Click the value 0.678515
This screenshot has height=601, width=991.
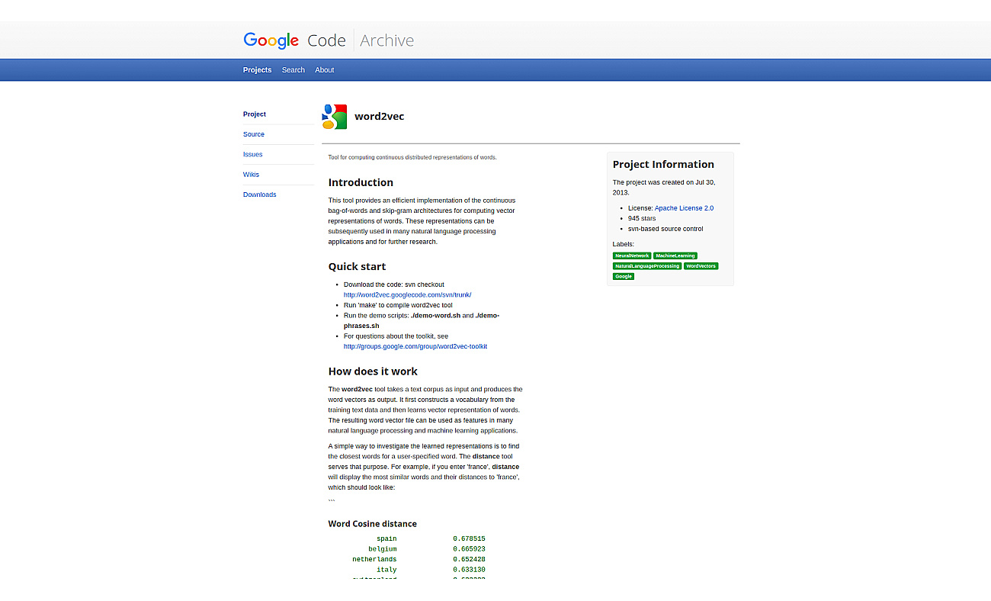(469, 538)
